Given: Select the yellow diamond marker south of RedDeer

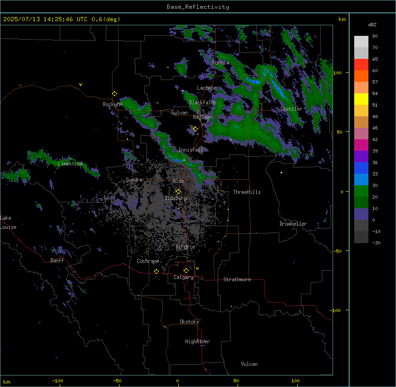Looking at the screenshot, I should [195, 129].
